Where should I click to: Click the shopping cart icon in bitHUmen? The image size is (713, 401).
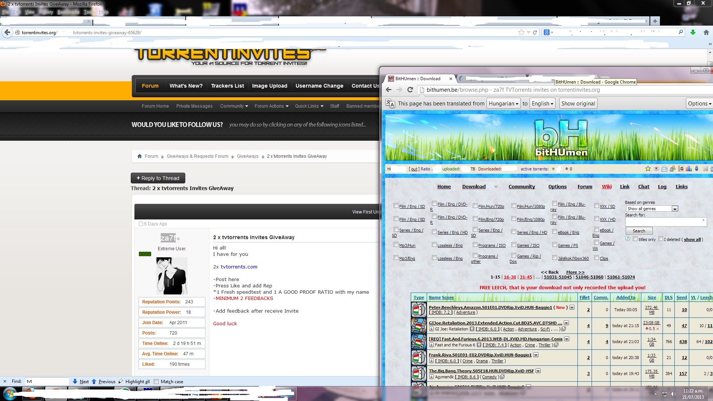(x=705, y=169)
